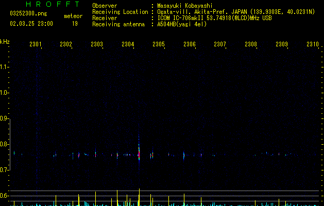This screenshot has height=206, width=324.
Task: Click the 'meteor' count label
Action: click(73, 16)
